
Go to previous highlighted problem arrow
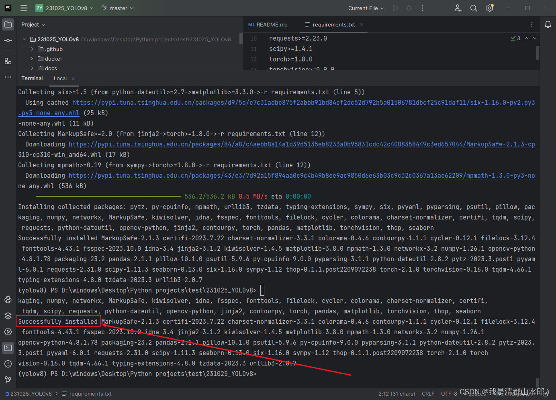point(526,38)
